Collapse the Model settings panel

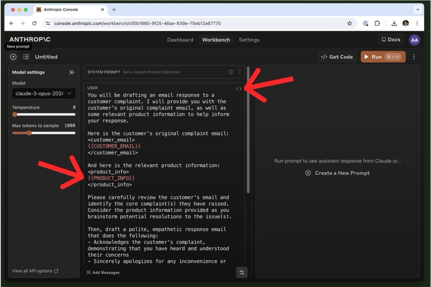(x=72, y=72)
